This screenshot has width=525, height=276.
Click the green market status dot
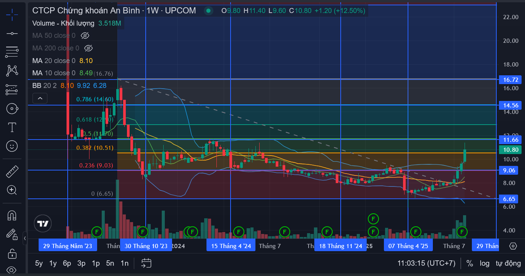(208, 11)
